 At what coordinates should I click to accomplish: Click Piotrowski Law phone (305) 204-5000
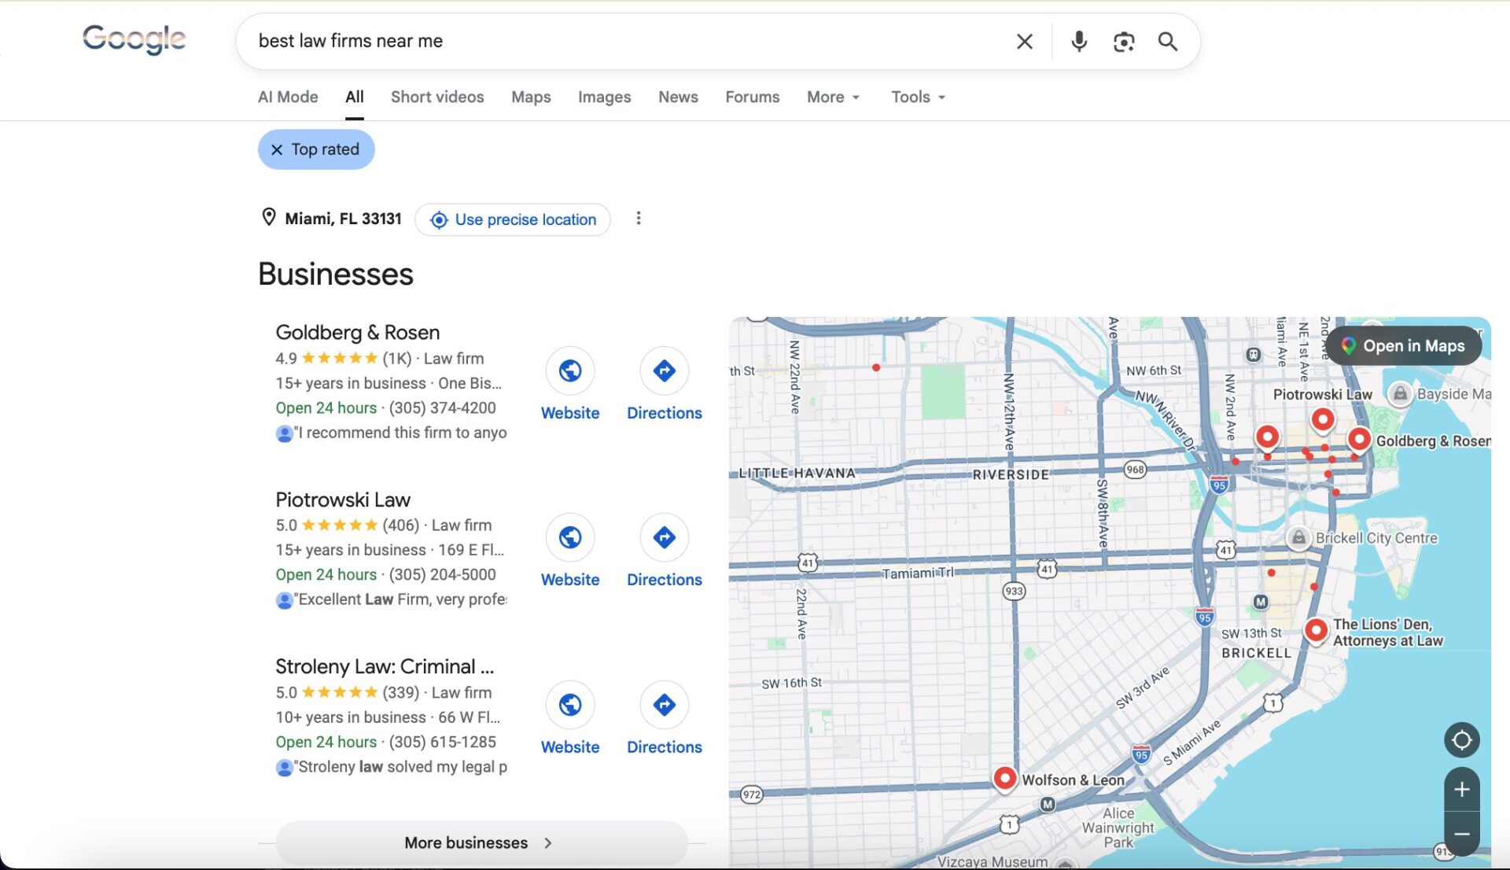[443, 574]
